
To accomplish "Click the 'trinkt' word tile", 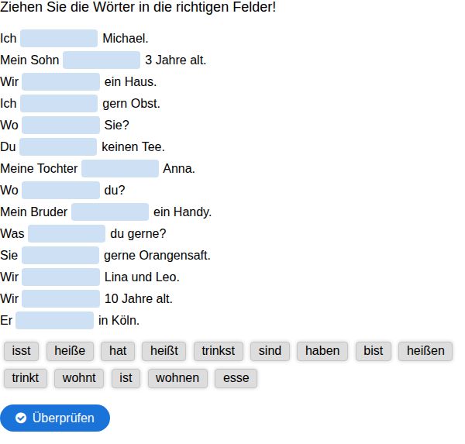I will (26, 378).
